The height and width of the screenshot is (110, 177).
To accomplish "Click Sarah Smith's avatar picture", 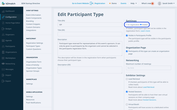I will (160, 3).
